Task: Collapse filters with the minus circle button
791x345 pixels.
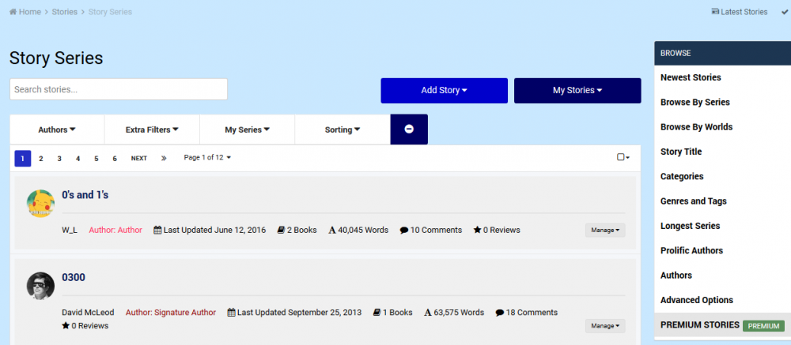Action: [409, 129]
